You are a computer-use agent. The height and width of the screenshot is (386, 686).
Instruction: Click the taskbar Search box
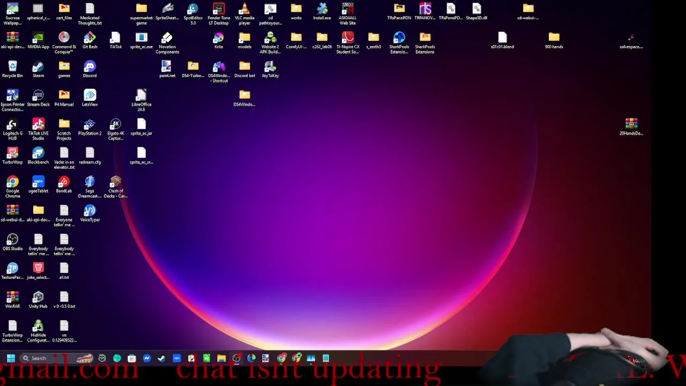(56, 358)
